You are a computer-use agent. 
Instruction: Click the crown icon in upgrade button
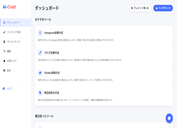[157, 8]
